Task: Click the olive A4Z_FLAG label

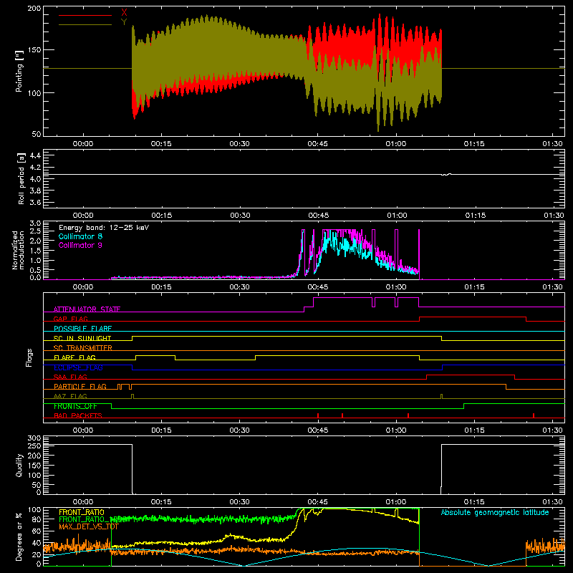Action: (x=70, y=396)
